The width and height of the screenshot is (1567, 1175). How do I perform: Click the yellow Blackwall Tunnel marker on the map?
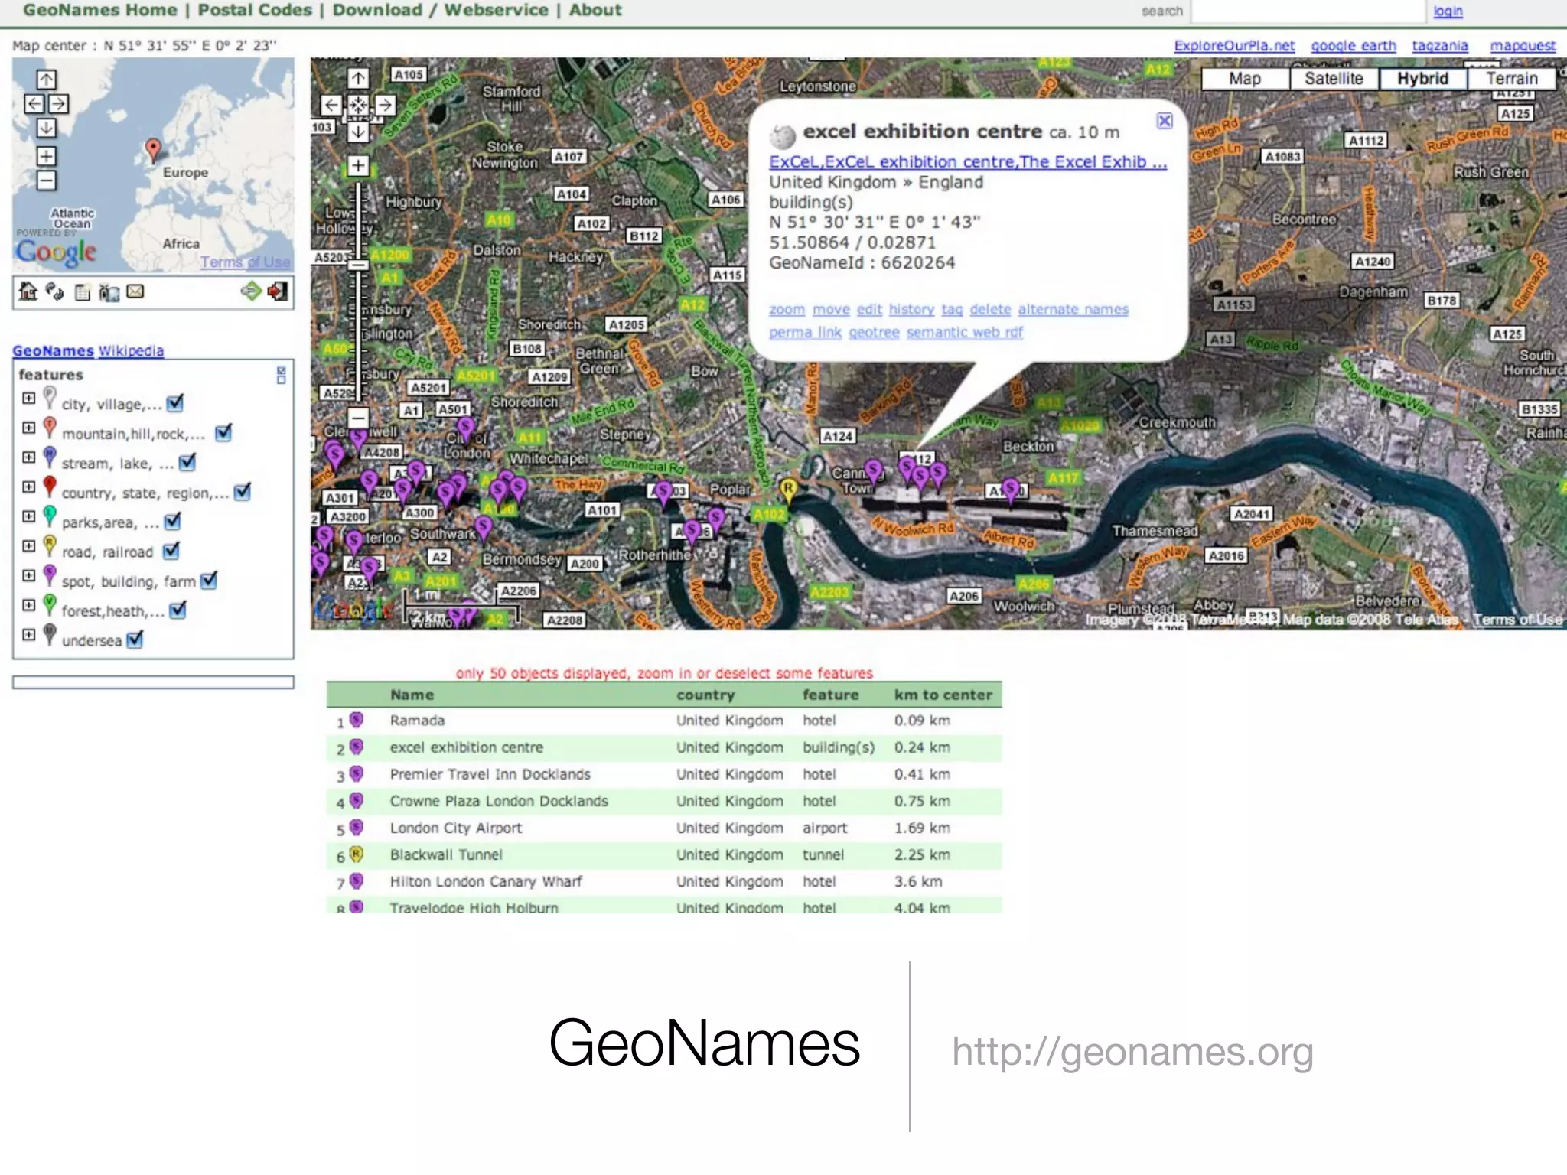(788, 488)
